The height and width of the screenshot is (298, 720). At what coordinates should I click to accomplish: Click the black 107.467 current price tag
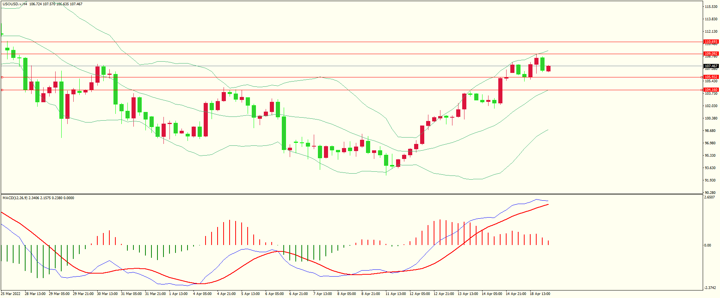coord(711,66)
